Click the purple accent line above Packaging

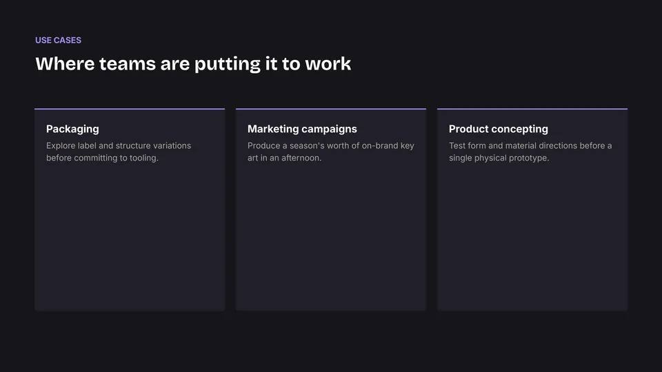pos(130,109)
